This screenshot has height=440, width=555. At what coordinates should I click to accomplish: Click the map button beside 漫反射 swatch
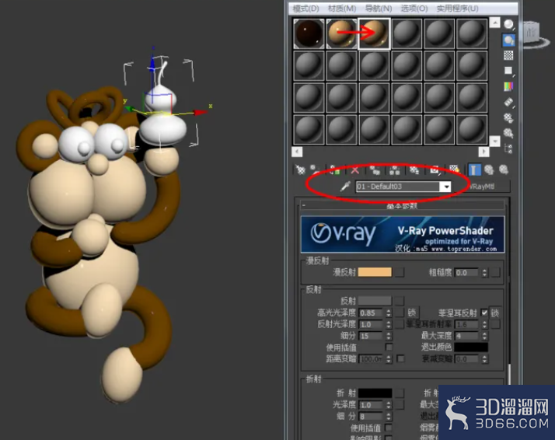tap(400, 272)
